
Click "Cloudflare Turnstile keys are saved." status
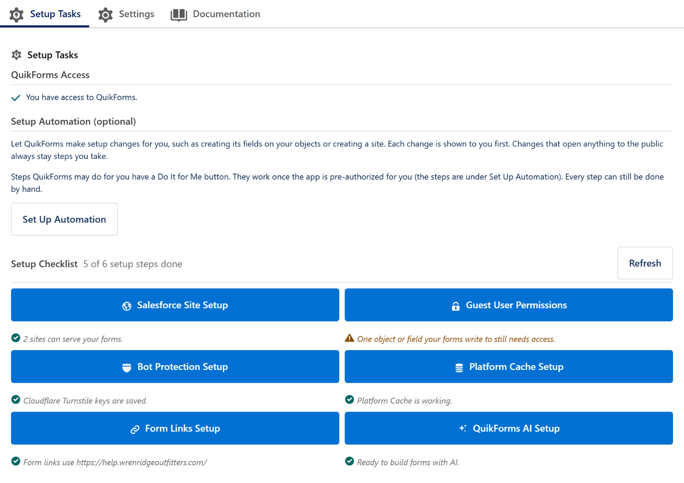(x=85, y=401)
